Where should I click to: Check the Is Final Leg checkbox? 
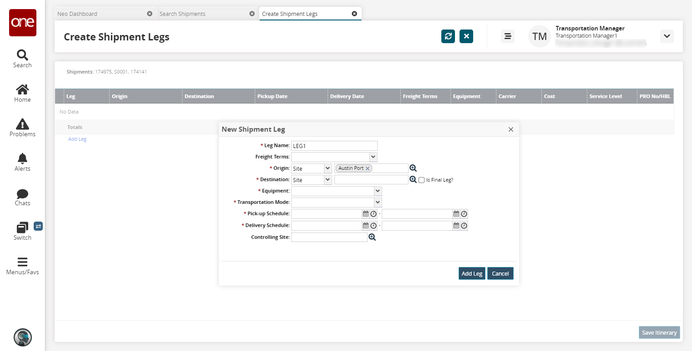[422, 180]
